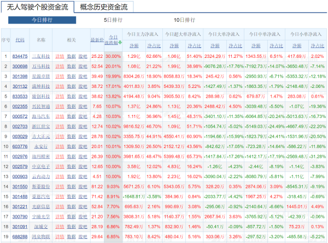This screenshot has height=243, width=328.
Task: Open the 万马科技 stock name link
Action: [41, 67]
